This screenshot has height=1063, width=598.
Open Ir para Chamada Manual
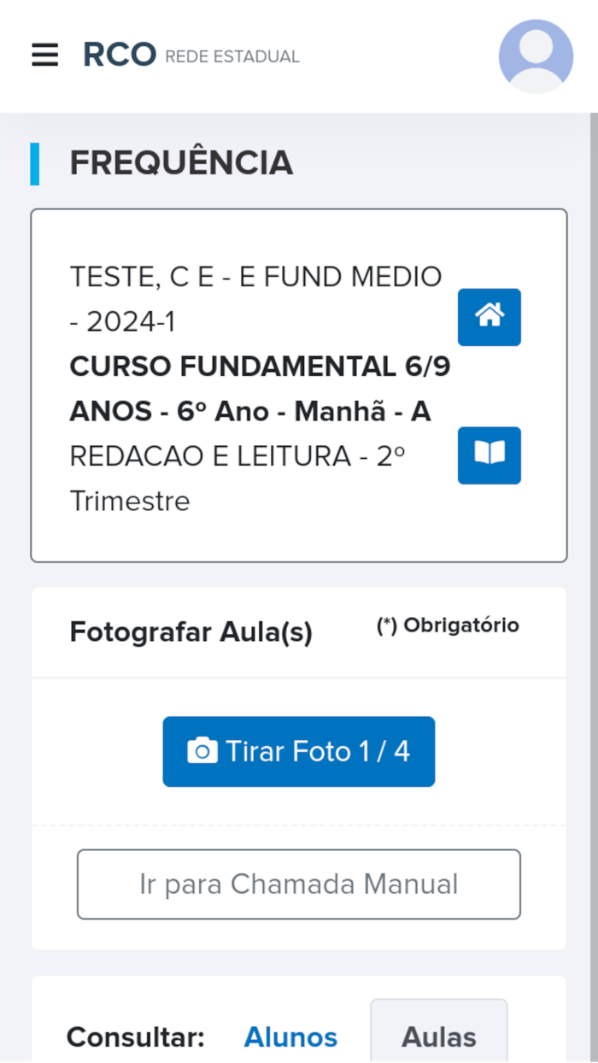click(299, 884)
